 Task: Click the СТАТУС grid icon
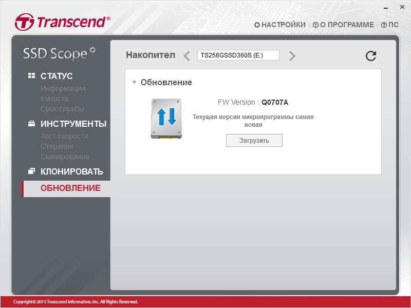(31, 75)
